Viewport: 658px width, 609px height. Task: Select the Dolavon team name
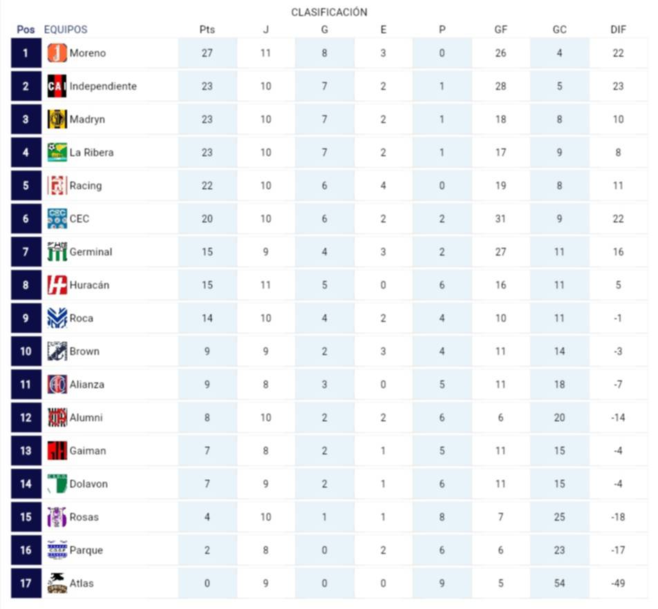88,484
